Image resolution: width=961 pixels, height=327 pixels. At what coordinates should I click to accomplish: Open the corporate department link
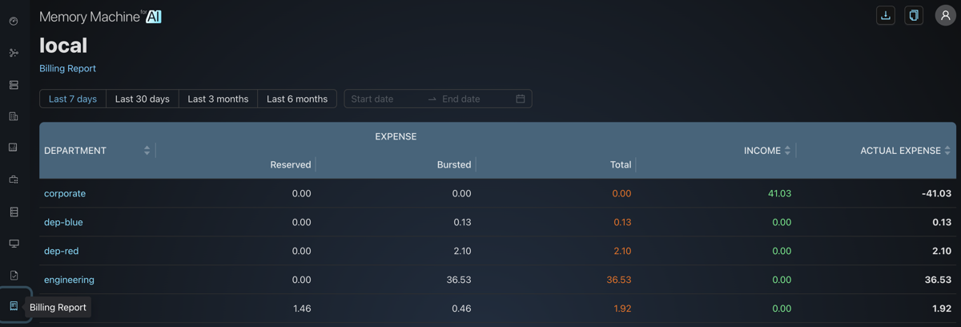point(65,193)
